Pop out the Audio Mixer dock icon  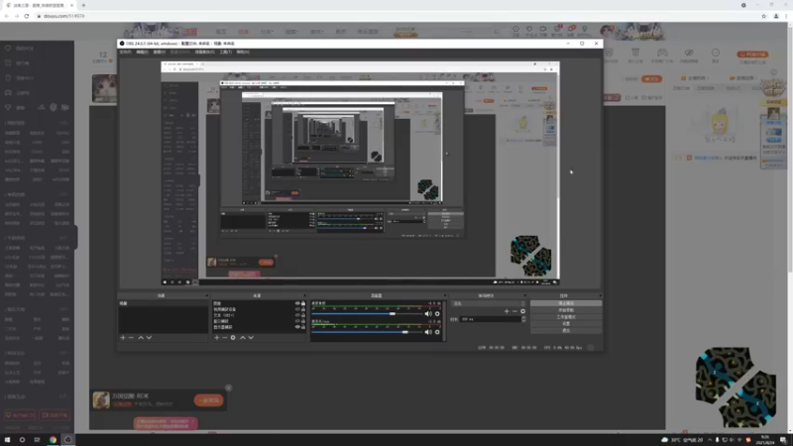click(445, 295)
